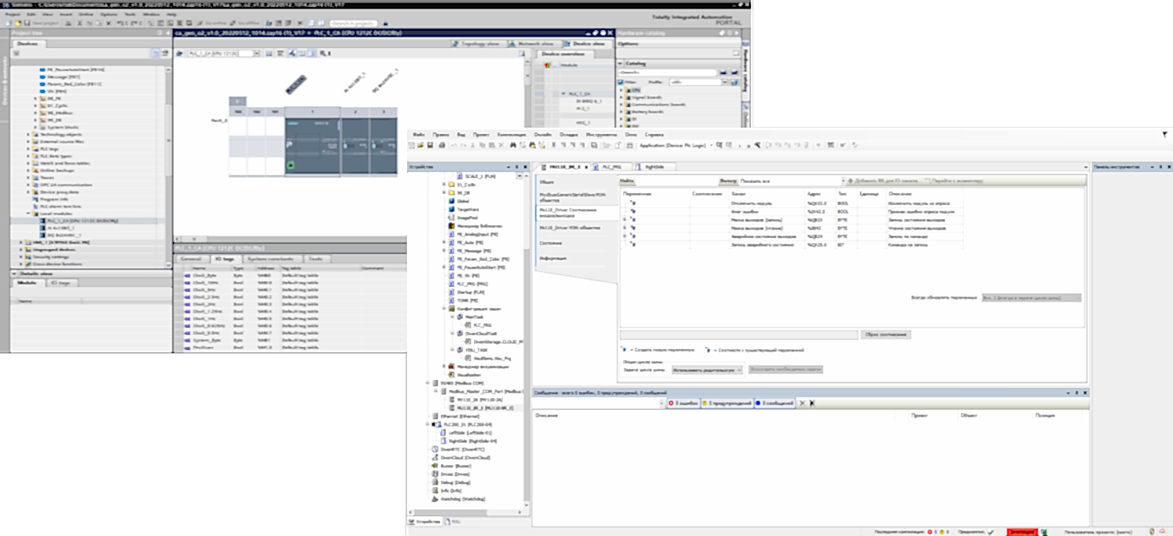Toggle the warnings filter in messages panel

[726, 403]
